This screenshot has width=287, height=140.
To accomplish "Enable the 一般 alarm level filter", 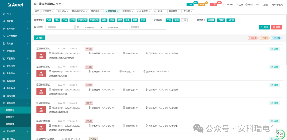I will (184, 20).
